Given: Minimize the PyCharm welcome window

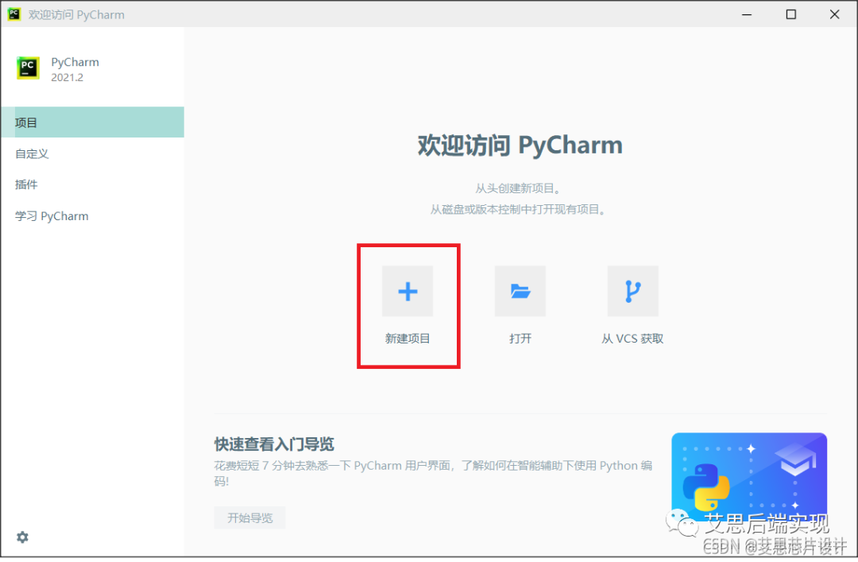Looking at the screenshot, I should point(748,14).
